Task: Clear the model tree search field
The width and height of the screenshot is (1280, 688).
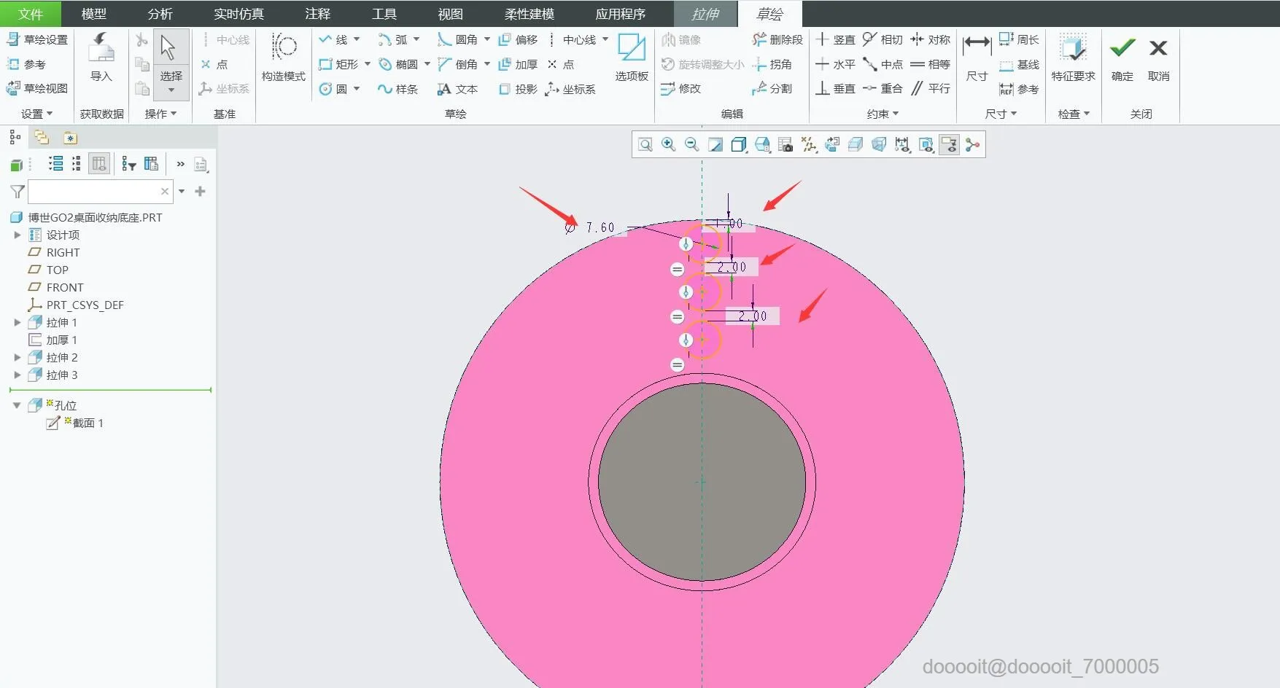Action: pos(165,191)
